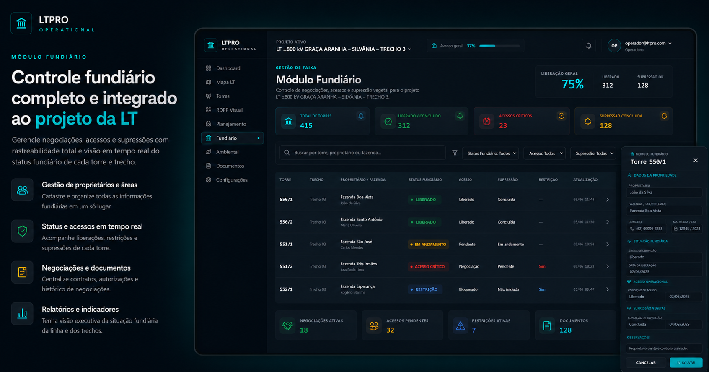
Task: Click the Acessos Pendentes people icon
Action: [374, 325]
